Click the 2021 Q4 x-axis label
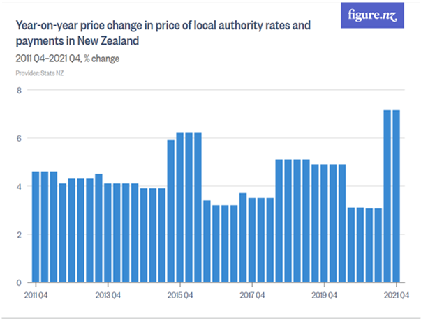 [395, 294]
